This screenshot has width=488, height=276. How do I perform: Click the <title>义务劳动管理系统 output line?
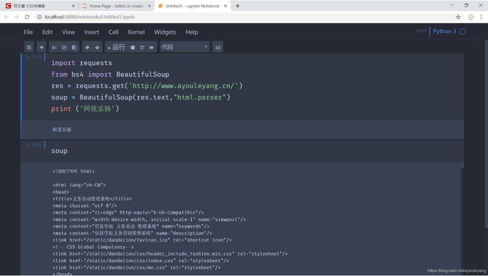click(92, 199)
